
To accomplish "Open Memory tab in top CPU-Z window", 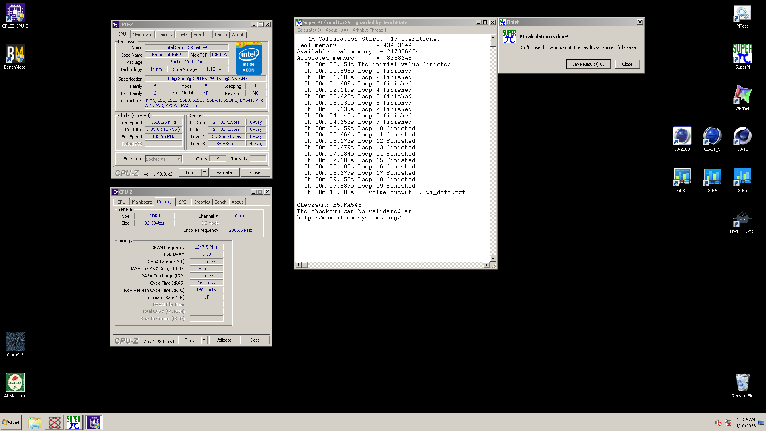I will 165,34.
